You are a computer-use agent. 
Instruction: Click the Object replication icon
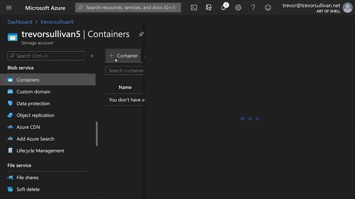pyautogui.click(x=10, y=115)
